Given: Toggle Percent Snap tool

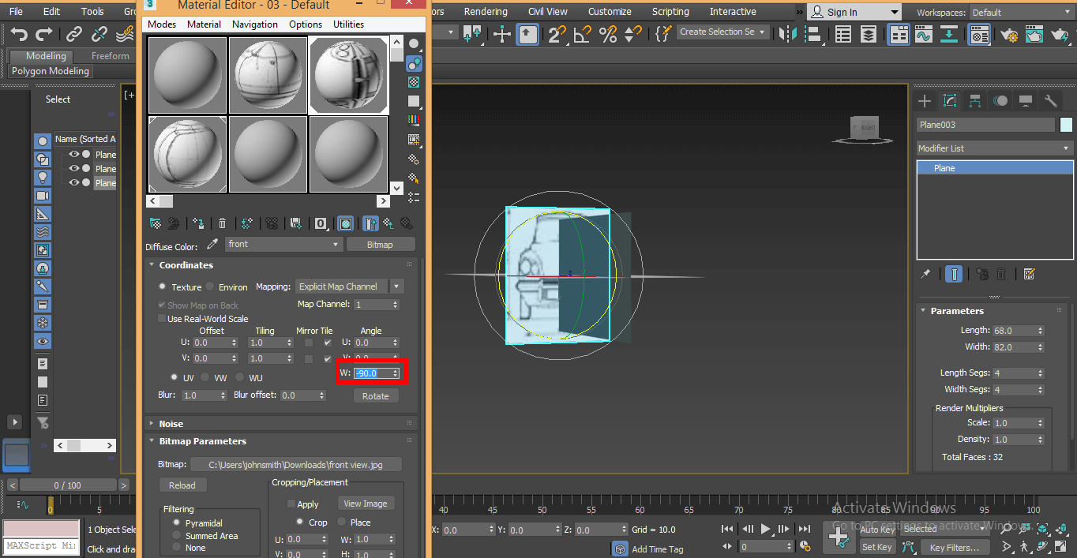Looking at the screenshot, I should click(608, 34).
